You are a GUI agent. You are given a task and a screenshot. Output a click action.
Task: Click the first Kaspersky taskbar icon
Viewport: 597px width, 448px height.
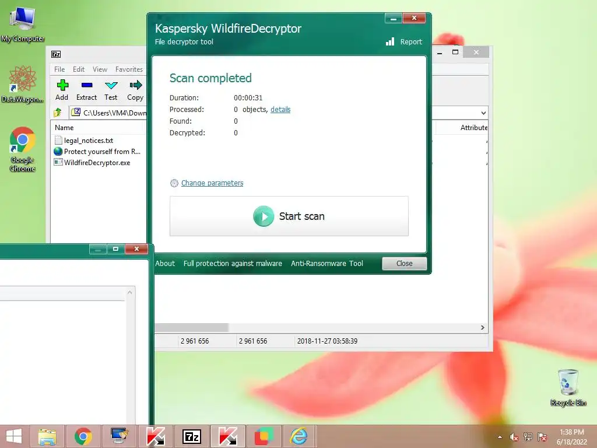pyautogui.click(x=155, y=436)
